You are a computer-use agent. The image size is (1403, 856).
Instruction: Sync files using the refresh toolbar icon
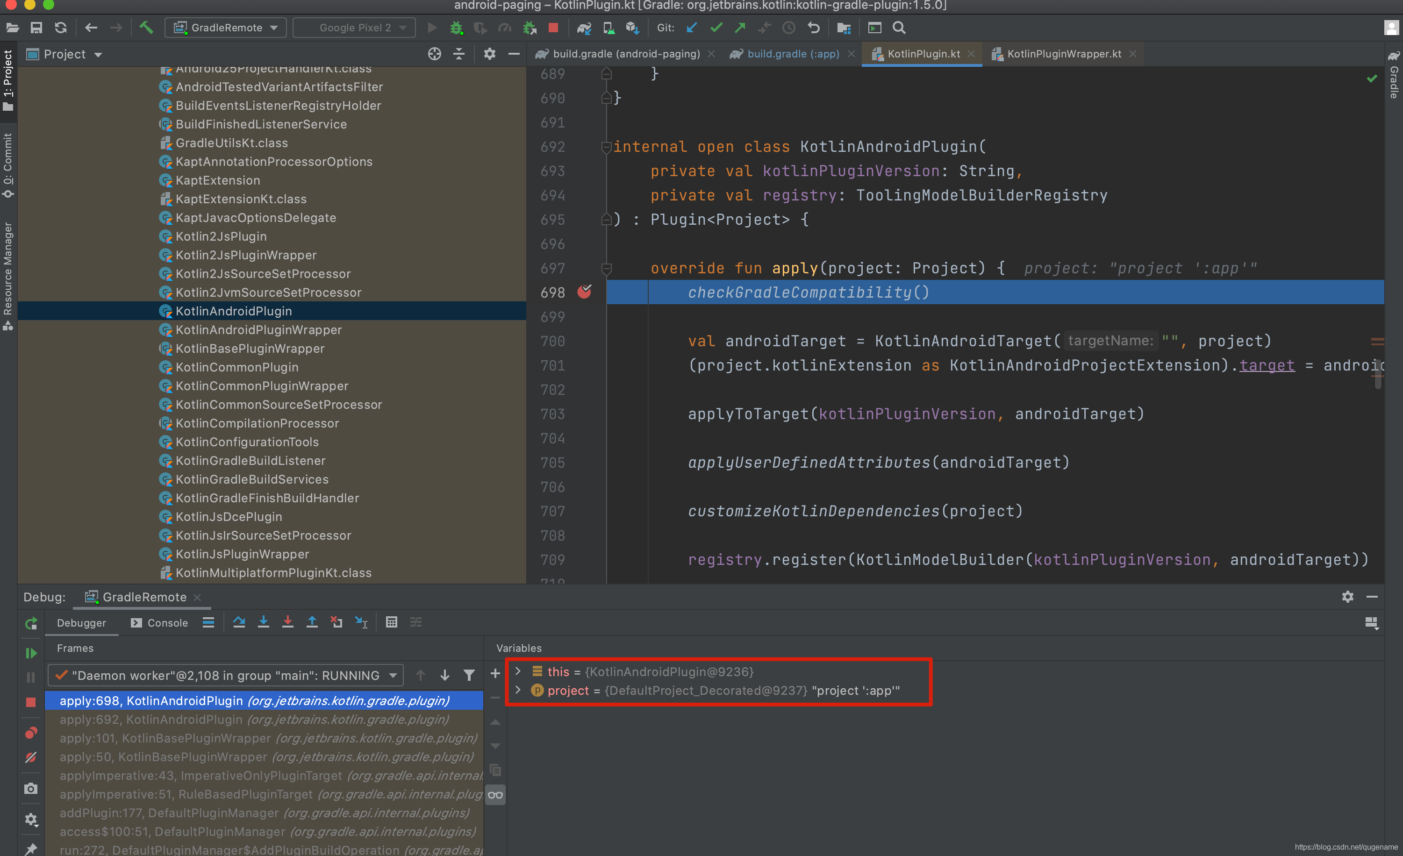click(61, 27)
